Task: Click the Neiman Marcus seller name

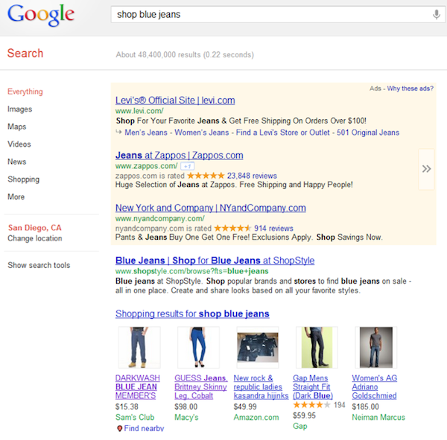Action: [x=378, y=417]
